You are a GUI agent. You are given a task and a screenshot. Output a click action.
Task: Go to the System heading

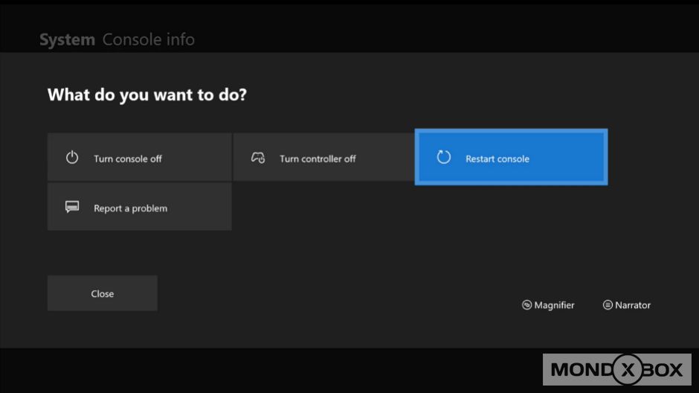pyautogui.click(x=67, y=39)
